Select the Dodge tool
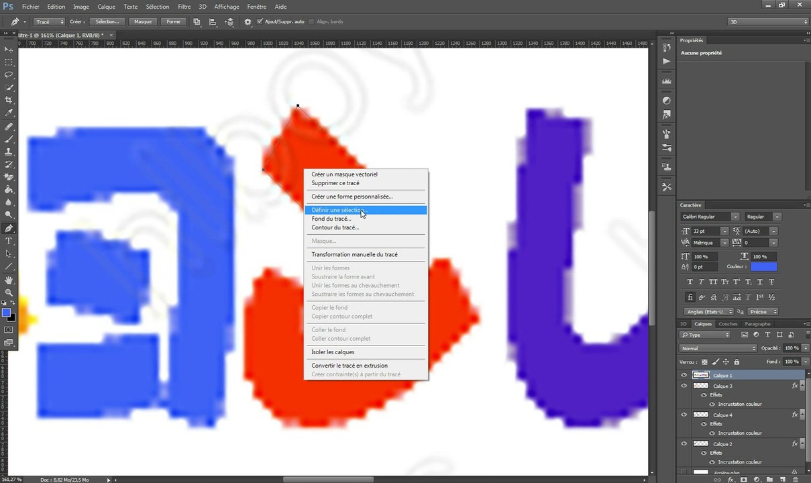 coord(9,215)
